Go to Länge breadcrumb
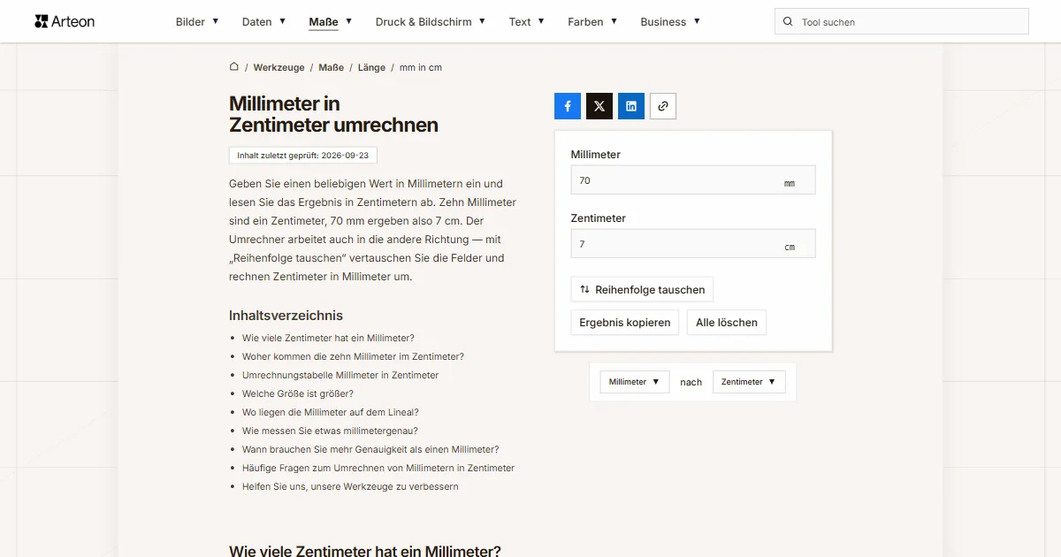The image size is (1061, 557). (x=371, y=67)
